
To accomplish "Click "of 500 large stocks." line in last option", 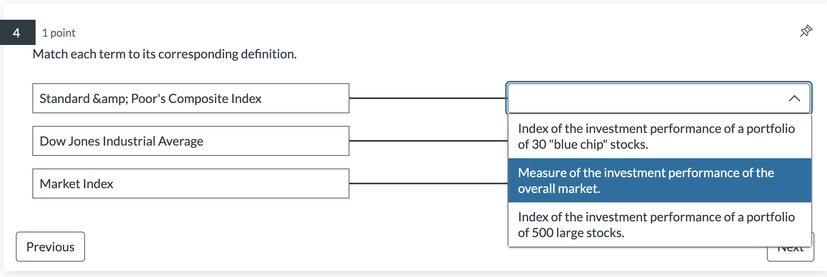I will tap(571, 233).
